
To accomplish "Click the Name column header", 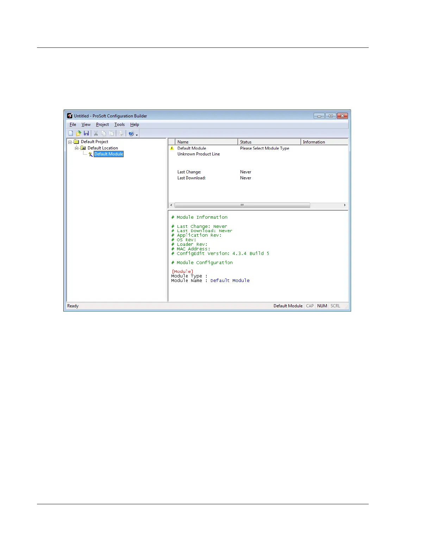I will 206,142.
